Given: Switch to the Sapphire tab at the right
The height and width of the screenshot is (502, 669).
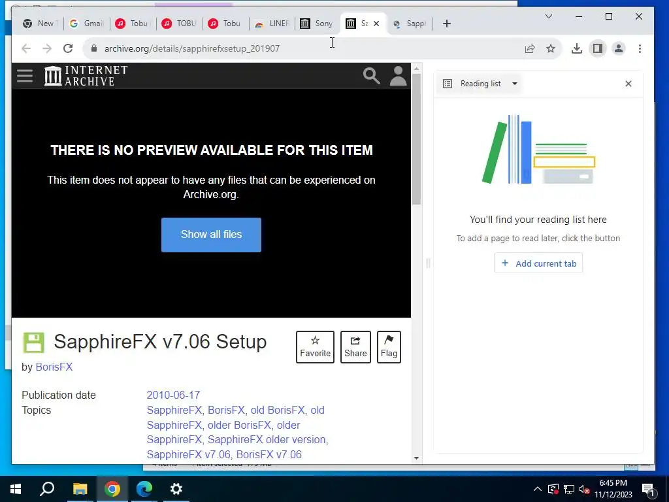Looking at the screenshot, I should (410, 24).
